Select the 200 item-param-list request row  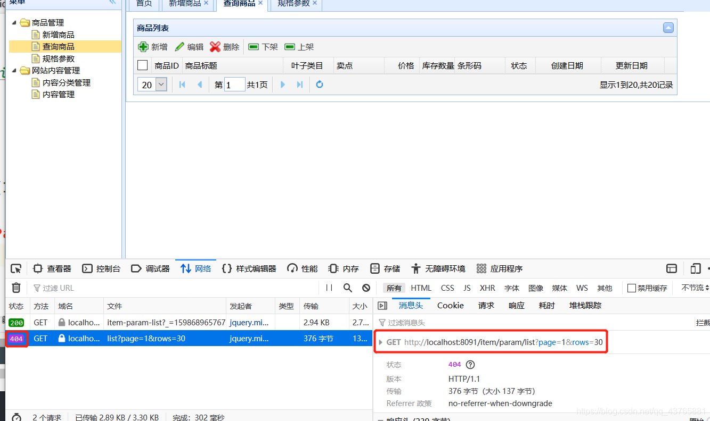pos(189,322)
